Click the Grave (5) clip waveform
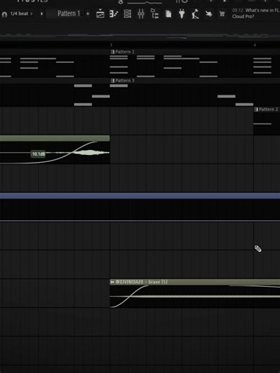Viewport: 280px width, 373px height. point(195,296)
